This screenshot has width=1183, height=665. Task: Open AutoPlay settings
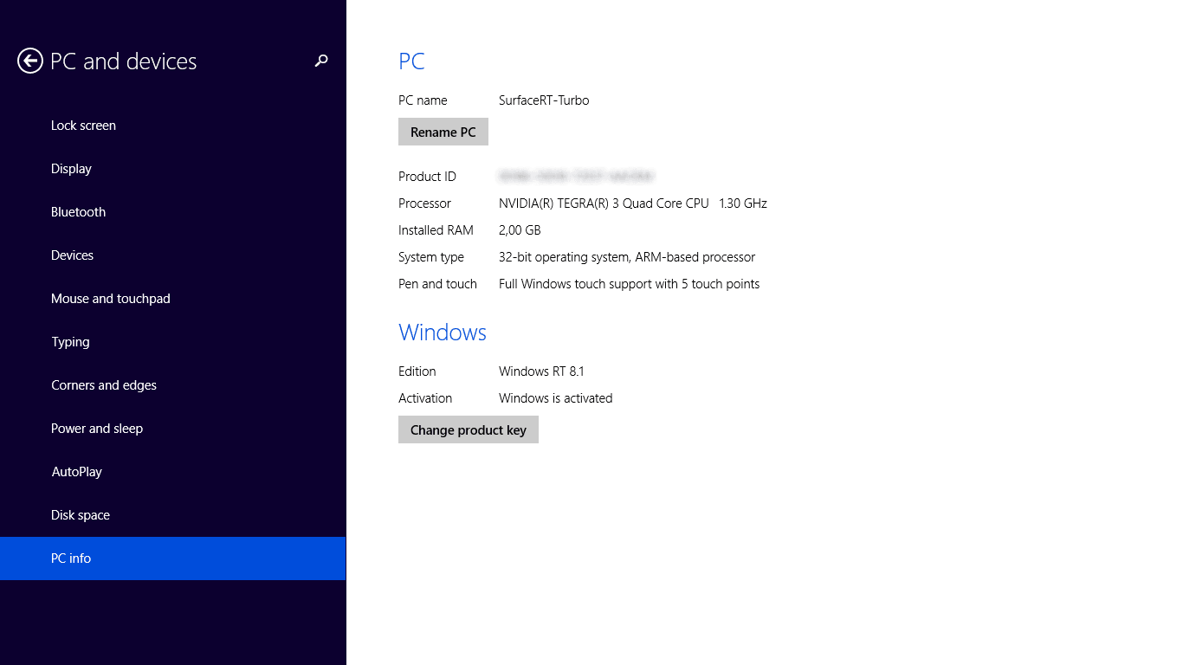(75, 471)
